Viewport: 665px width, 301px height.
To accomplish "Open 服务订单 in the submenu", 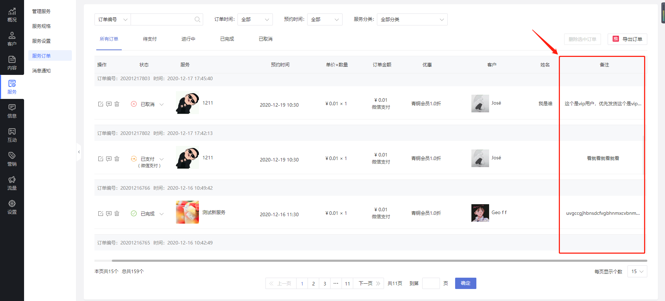I will click(50, 55).
